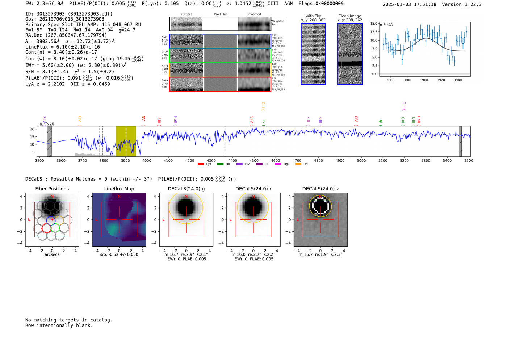This screenshot has height=345, width=507.
Task: Click the red NV line label
Action: 143,119
